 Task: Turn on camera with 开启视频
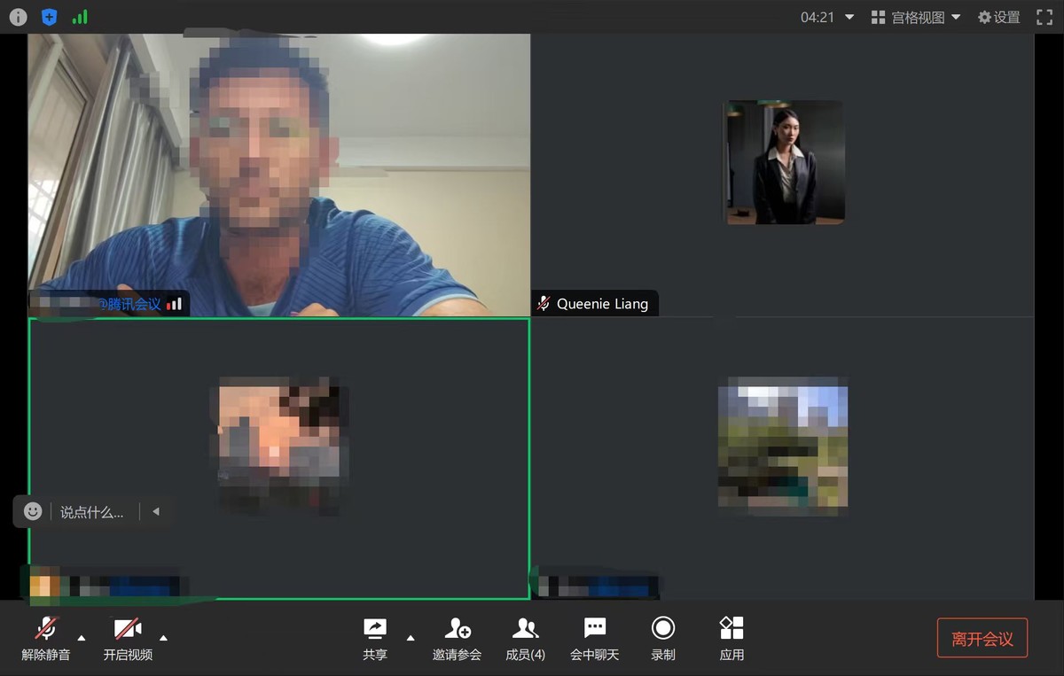tap(128, 638)
